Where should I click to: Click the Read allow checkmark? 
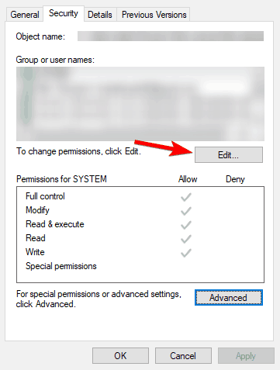click(x=186, y=239)
